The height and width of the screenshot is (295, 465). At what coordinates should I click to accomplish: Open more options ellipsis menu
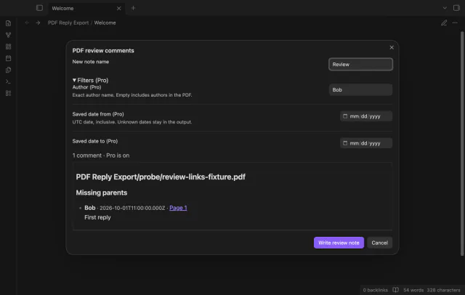point(455,23)
